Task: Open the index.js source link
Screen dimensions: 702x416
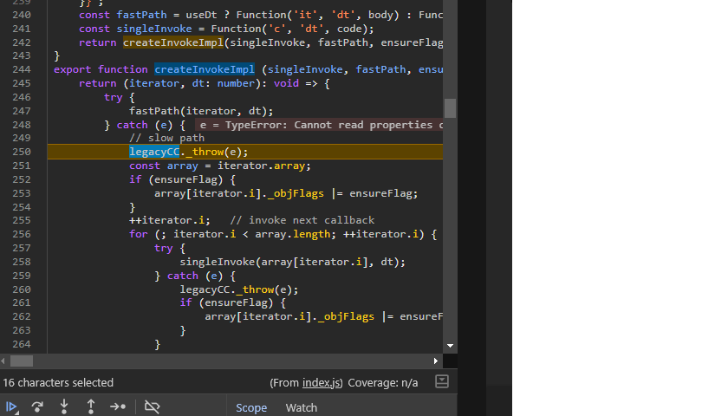Action: 321,383
